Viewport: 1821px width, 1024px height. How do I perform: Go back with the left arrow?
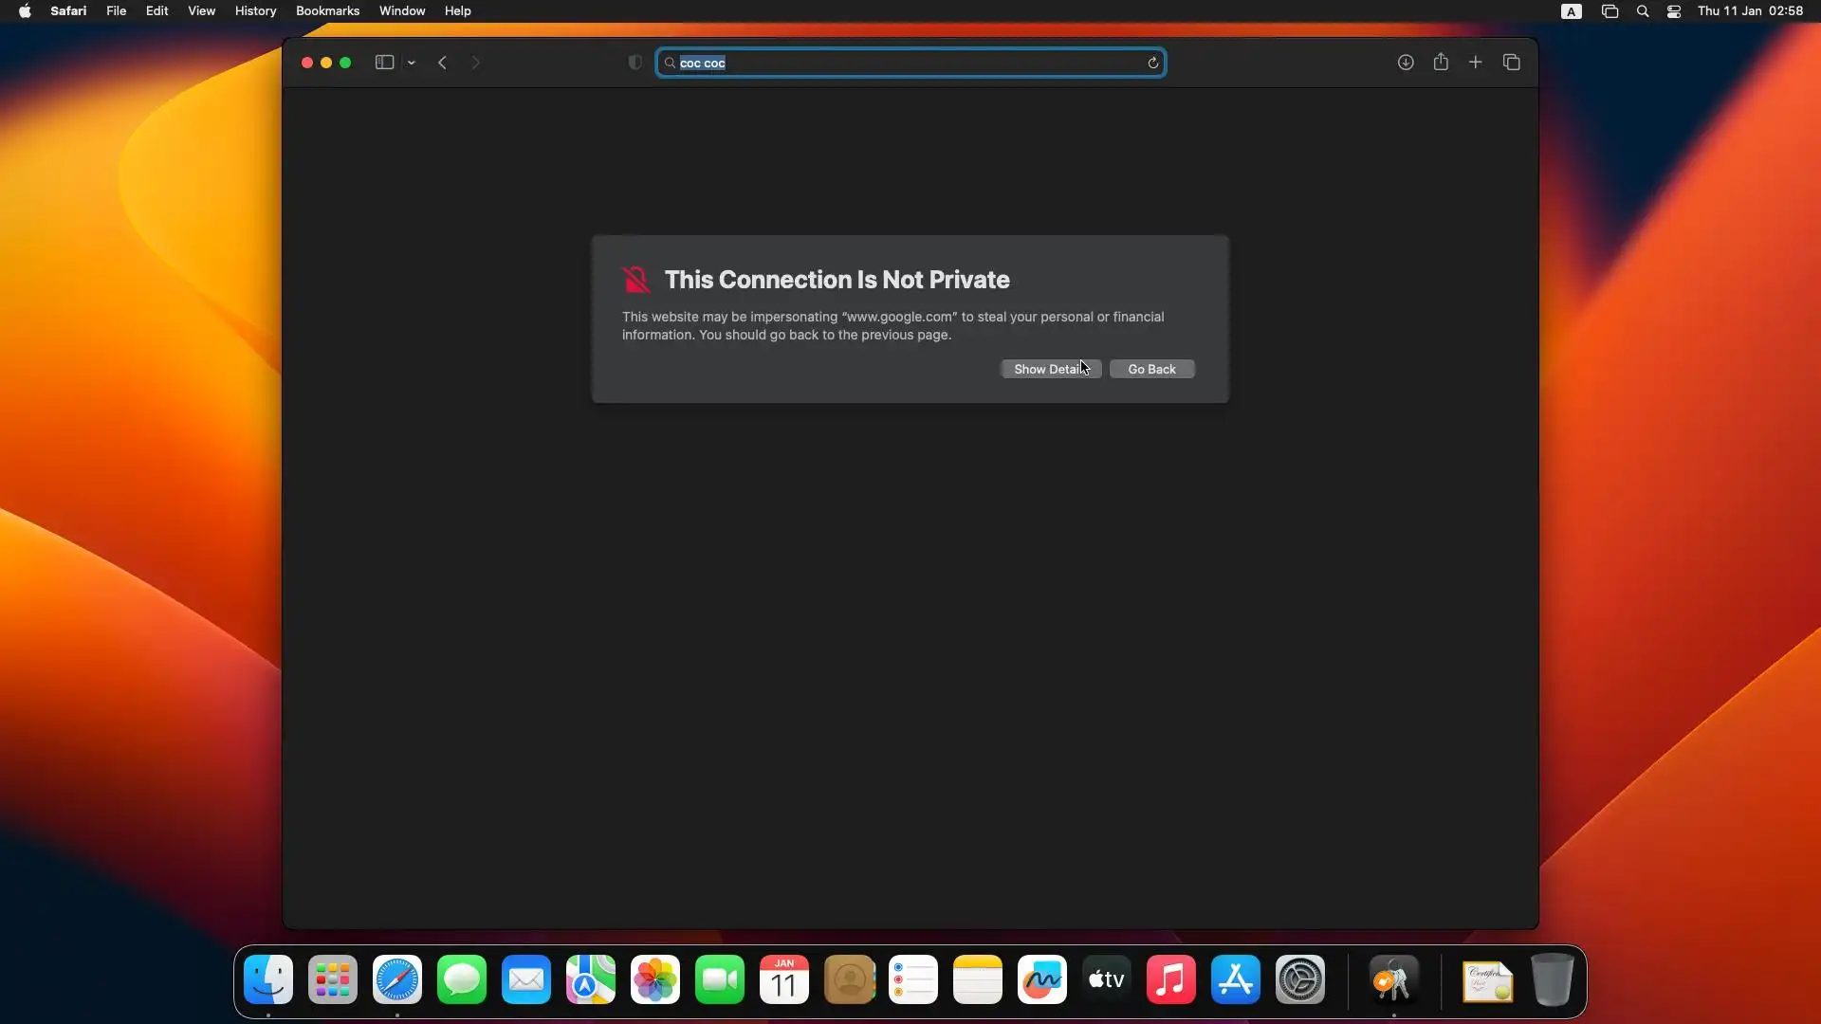pos(442,63)
